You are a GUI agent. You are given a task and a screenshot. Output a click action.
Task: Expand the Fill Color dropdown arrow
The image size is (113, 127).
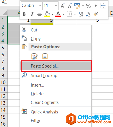click(52, 14)
